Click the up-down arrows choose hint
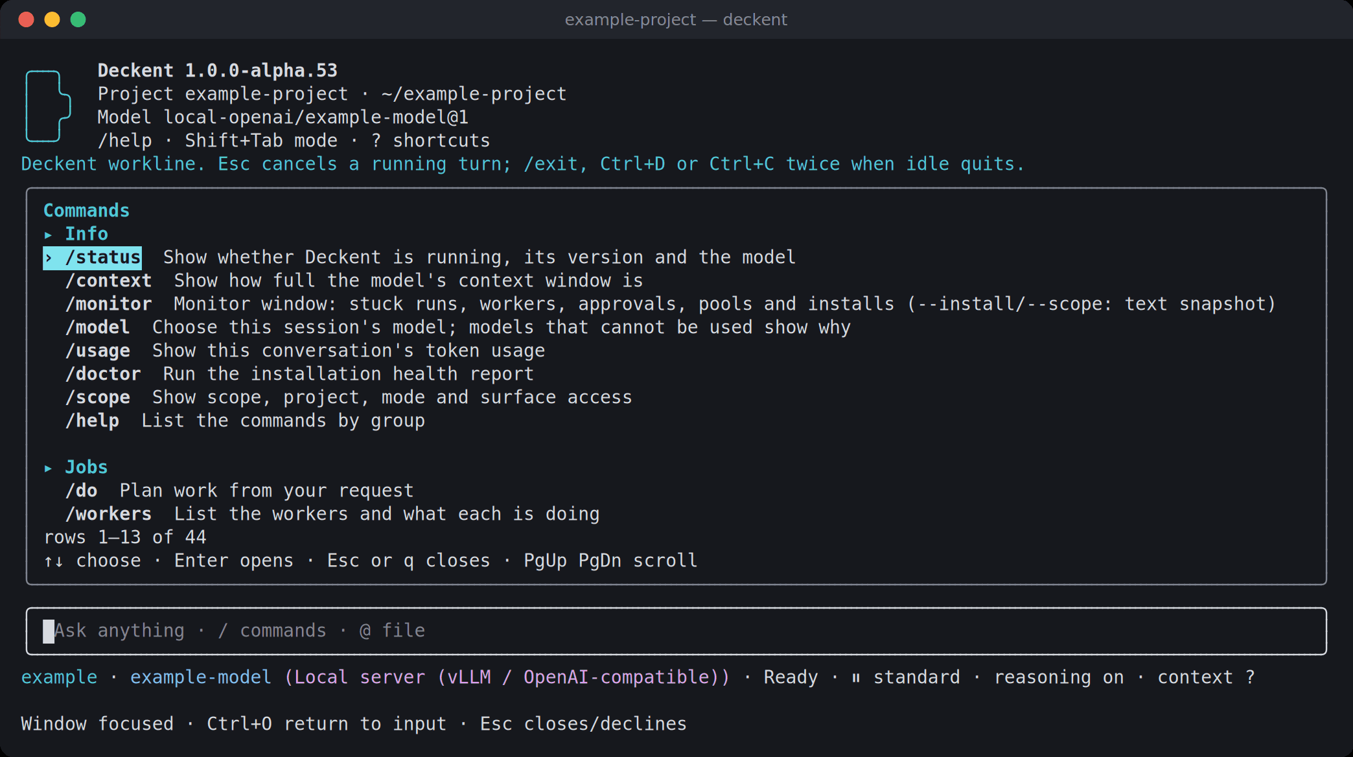Screen dimensions: 1353x757 (92, 561)
